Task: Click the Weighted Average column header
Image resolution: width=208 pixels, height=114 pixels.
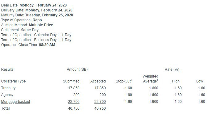Action: click(150, 79)
